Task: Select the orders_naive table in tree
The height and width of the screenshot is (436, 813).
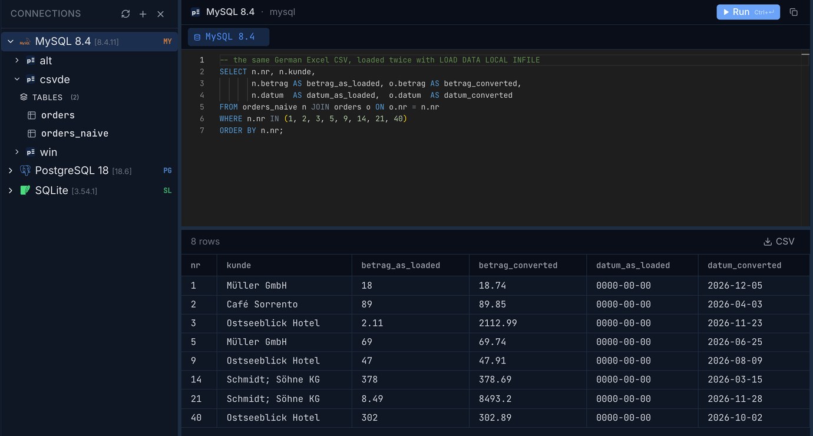Action: [75, 133]
